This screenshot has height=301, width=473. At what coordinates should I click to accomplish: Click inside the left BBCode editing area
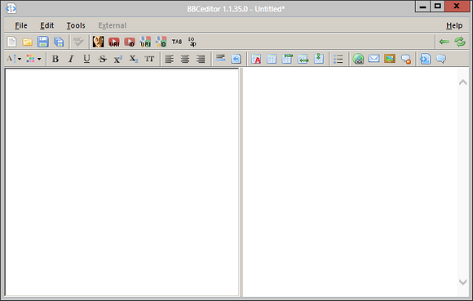coord(122,183)
